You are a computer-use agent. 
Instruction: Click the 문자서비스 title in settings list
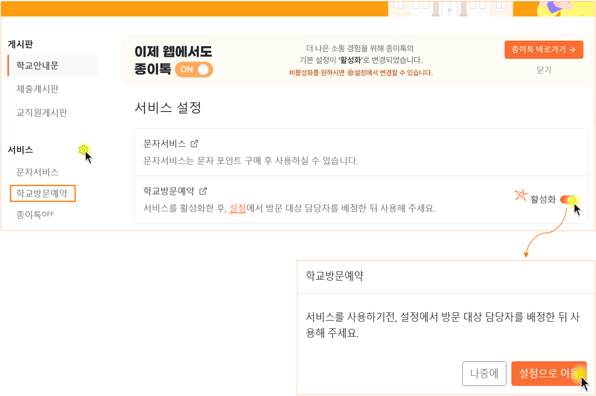coord(164,144)
